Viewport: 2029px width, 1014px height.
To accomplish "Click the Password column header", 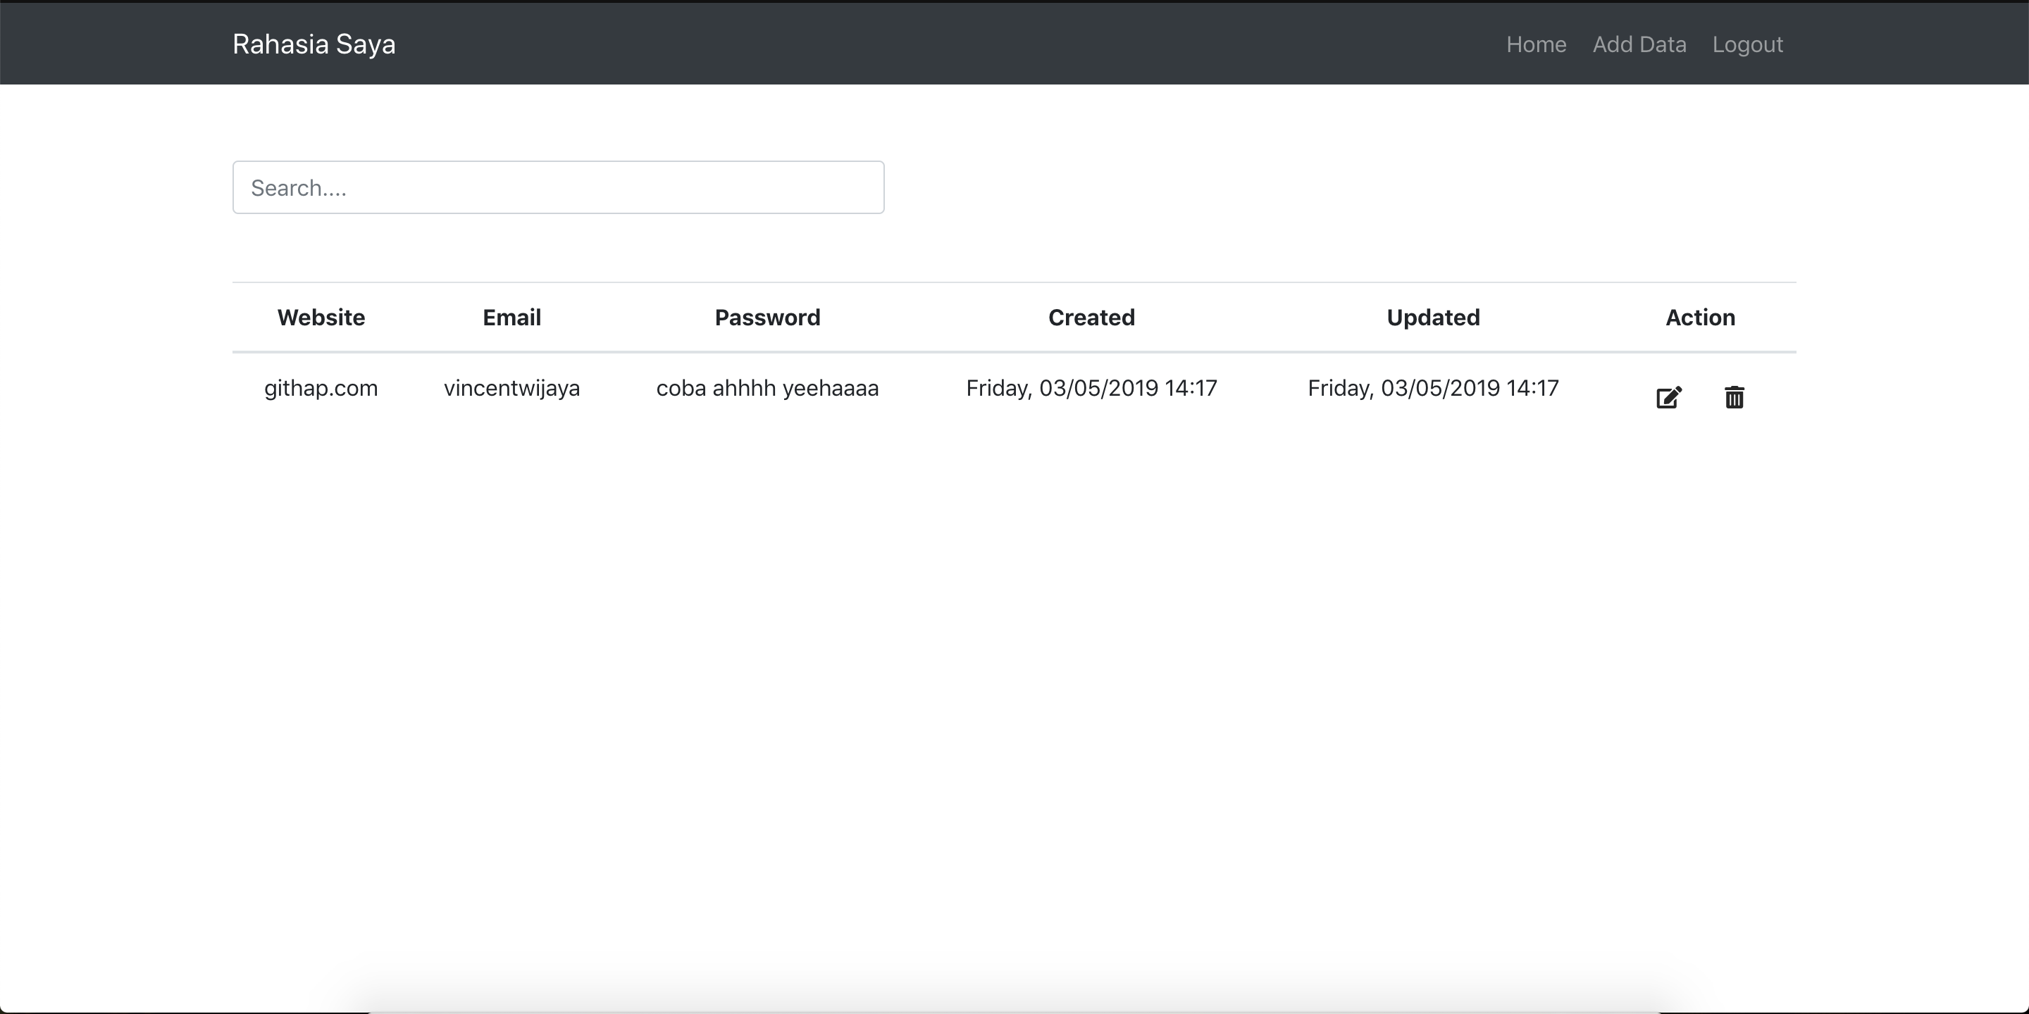I will pos(766,317).
